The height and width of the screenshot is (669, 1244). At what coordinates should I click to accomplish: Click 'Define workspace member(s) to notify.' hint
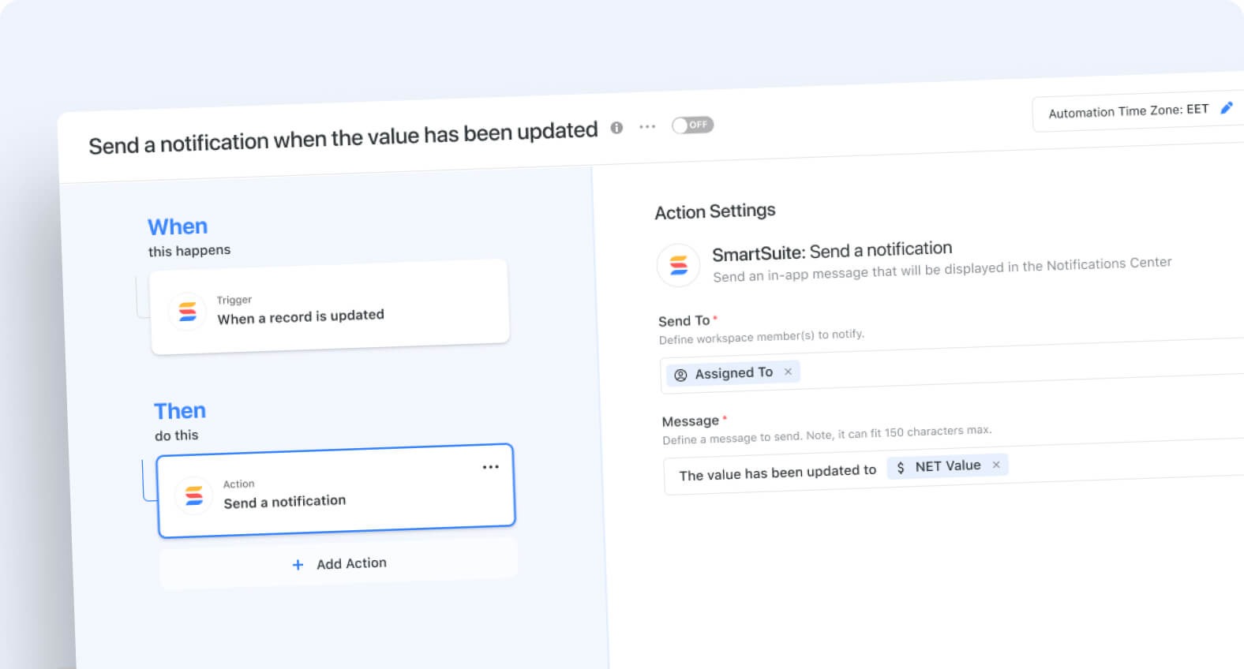(762, 337)
